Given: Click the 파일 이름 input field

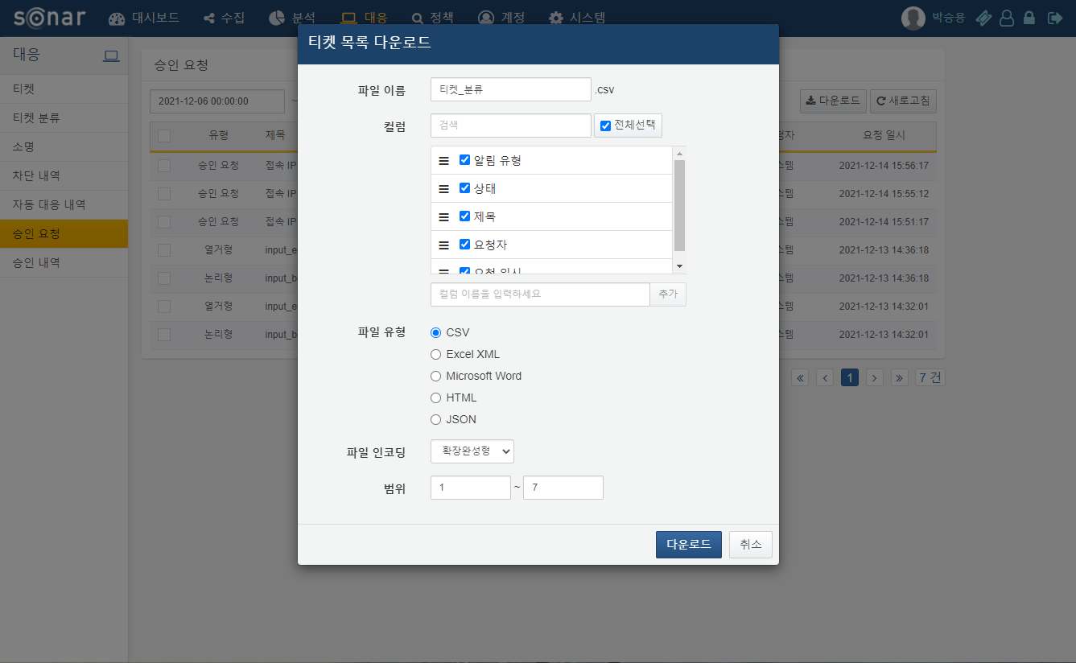Looking at the screenshot, I should pos(510,89).
